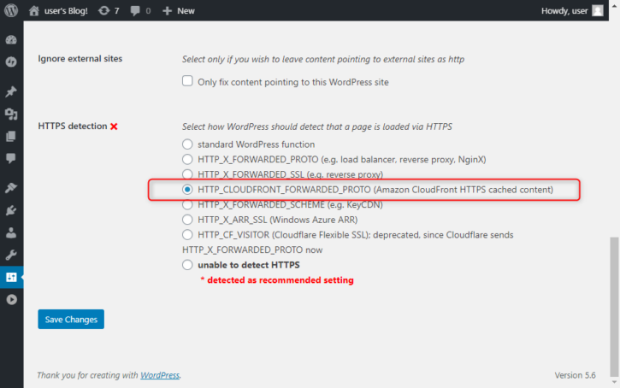The image size is (620, 388).
Task: Click the scrollbar down arrow
Action: coord(614,383)
